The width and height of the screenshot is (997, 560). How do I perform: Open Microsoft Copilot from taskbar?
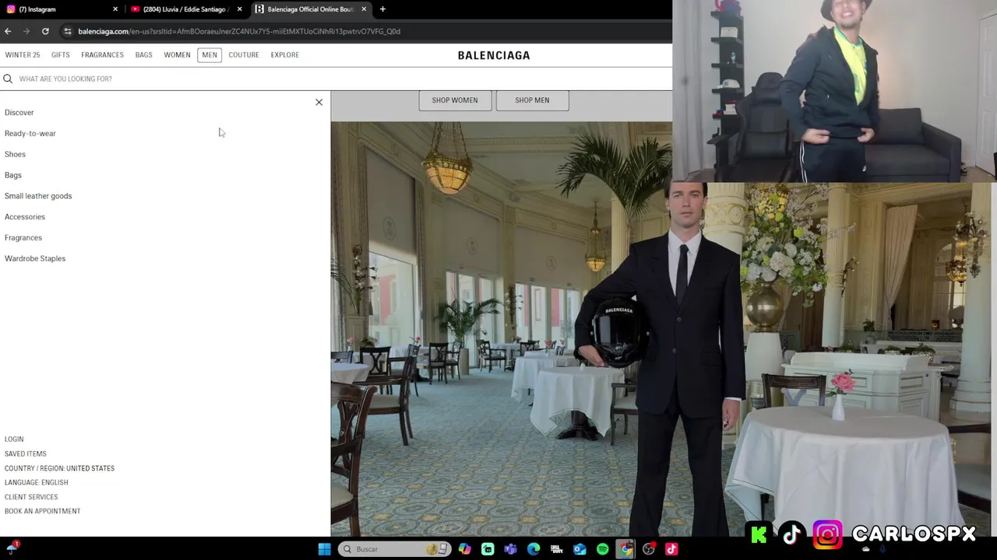pos(465,549)
